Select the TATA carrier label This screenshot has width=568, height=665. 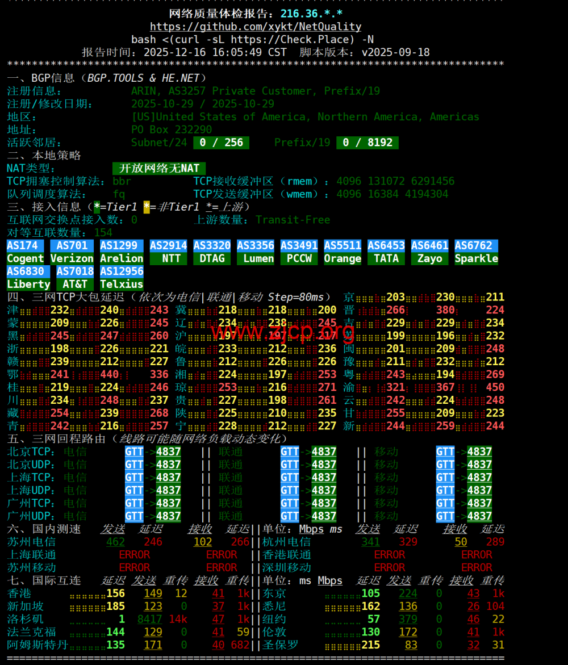pyautogui.click(x=386, y=258)
